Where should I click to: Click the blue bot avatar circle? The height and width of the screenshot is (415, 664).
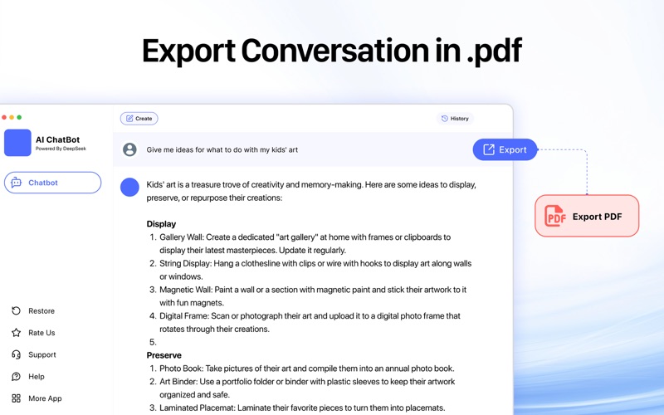pos(129,188)
